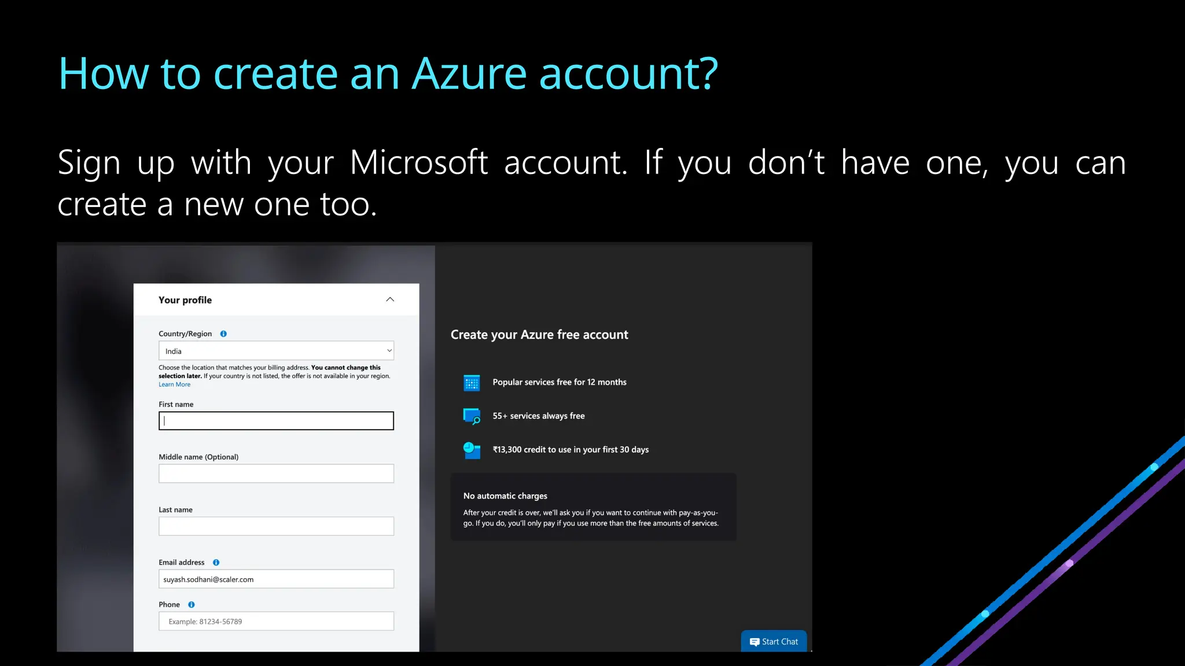Viewport: 1185px width, 666px height.
Task: Focus the First name input field
Action: (x=276, y=421)
